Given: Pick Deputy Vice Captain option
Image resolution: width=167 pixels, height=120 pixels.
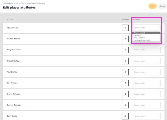Looking at the screenshot, I should click(x=142, y=40).
